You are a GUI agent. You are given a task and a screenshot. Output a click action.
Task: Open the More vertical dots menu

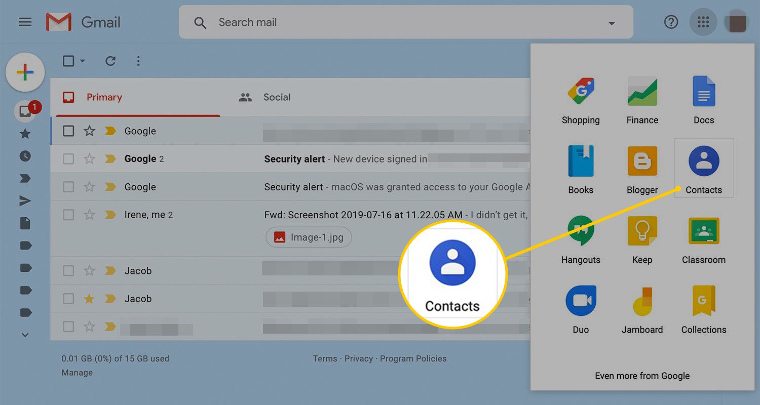[138, 61]
